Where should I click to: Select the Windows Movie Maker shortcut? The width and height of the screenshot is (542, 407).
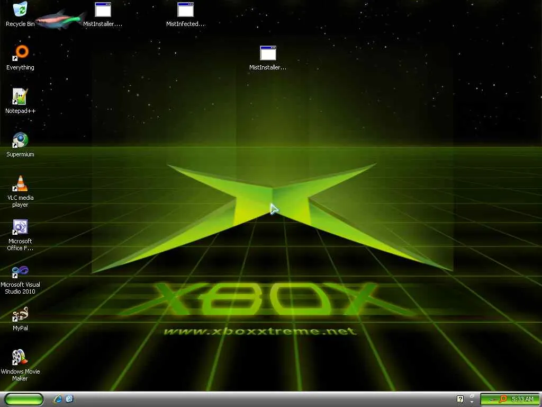tap(20, 365)
